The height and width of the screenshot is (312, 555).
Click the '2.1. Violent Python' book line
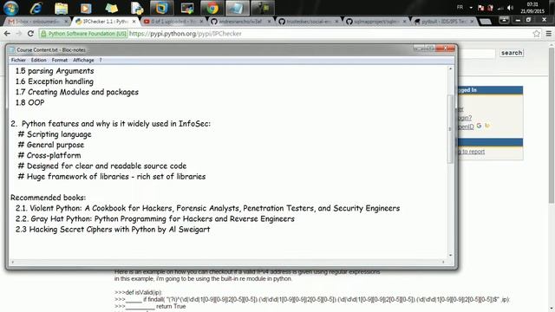coord(207,208)
